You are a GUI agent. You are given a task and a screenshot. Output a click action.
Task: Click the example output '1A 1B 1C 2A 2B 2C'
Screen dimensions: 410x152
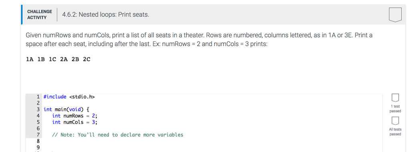tap(58, 59)
